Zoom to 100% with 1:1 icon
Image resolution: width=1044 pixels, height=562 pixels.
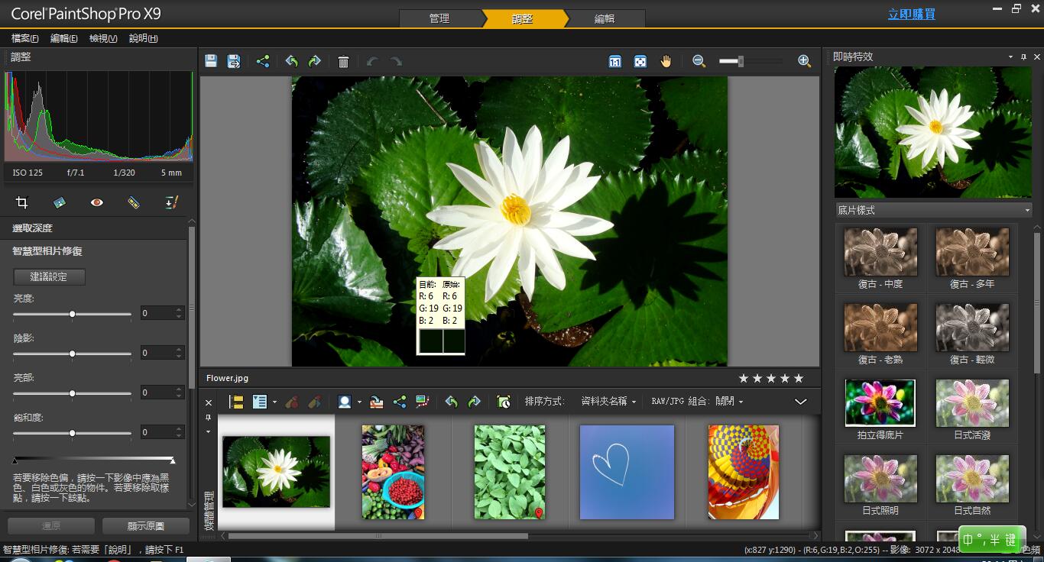tap(615, 61)
